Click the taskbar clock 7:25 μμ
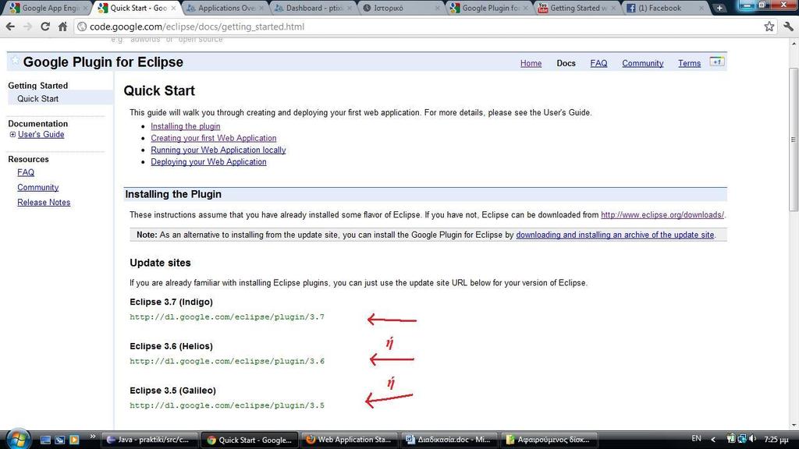Image resolution: width=799 pixels, height=449 pixels. pyautogui.click(x=776, y=439)
